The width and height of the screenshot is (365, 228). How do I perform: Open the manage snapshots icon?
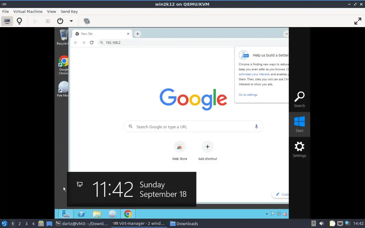[x=87, y=21]
